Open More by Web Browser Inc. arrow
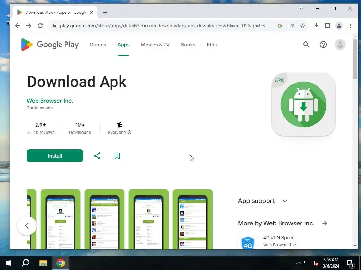Screen dimensions: 361x270 pyautogui.click(x=325, y=223)
